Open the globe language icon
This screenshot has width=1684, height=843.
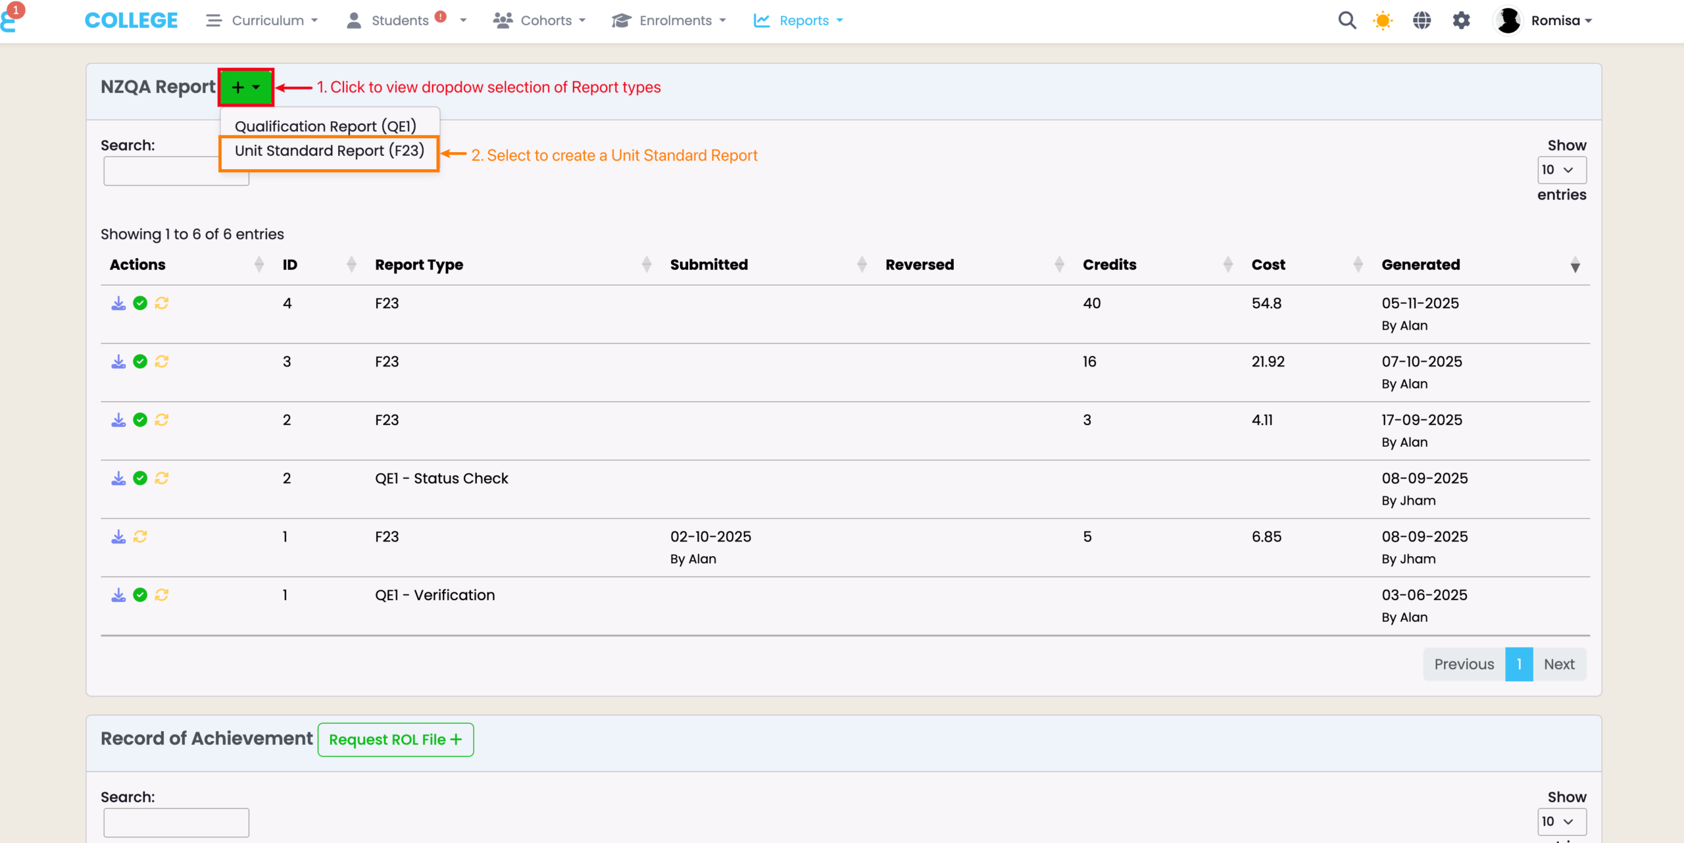coord(1422,20)
